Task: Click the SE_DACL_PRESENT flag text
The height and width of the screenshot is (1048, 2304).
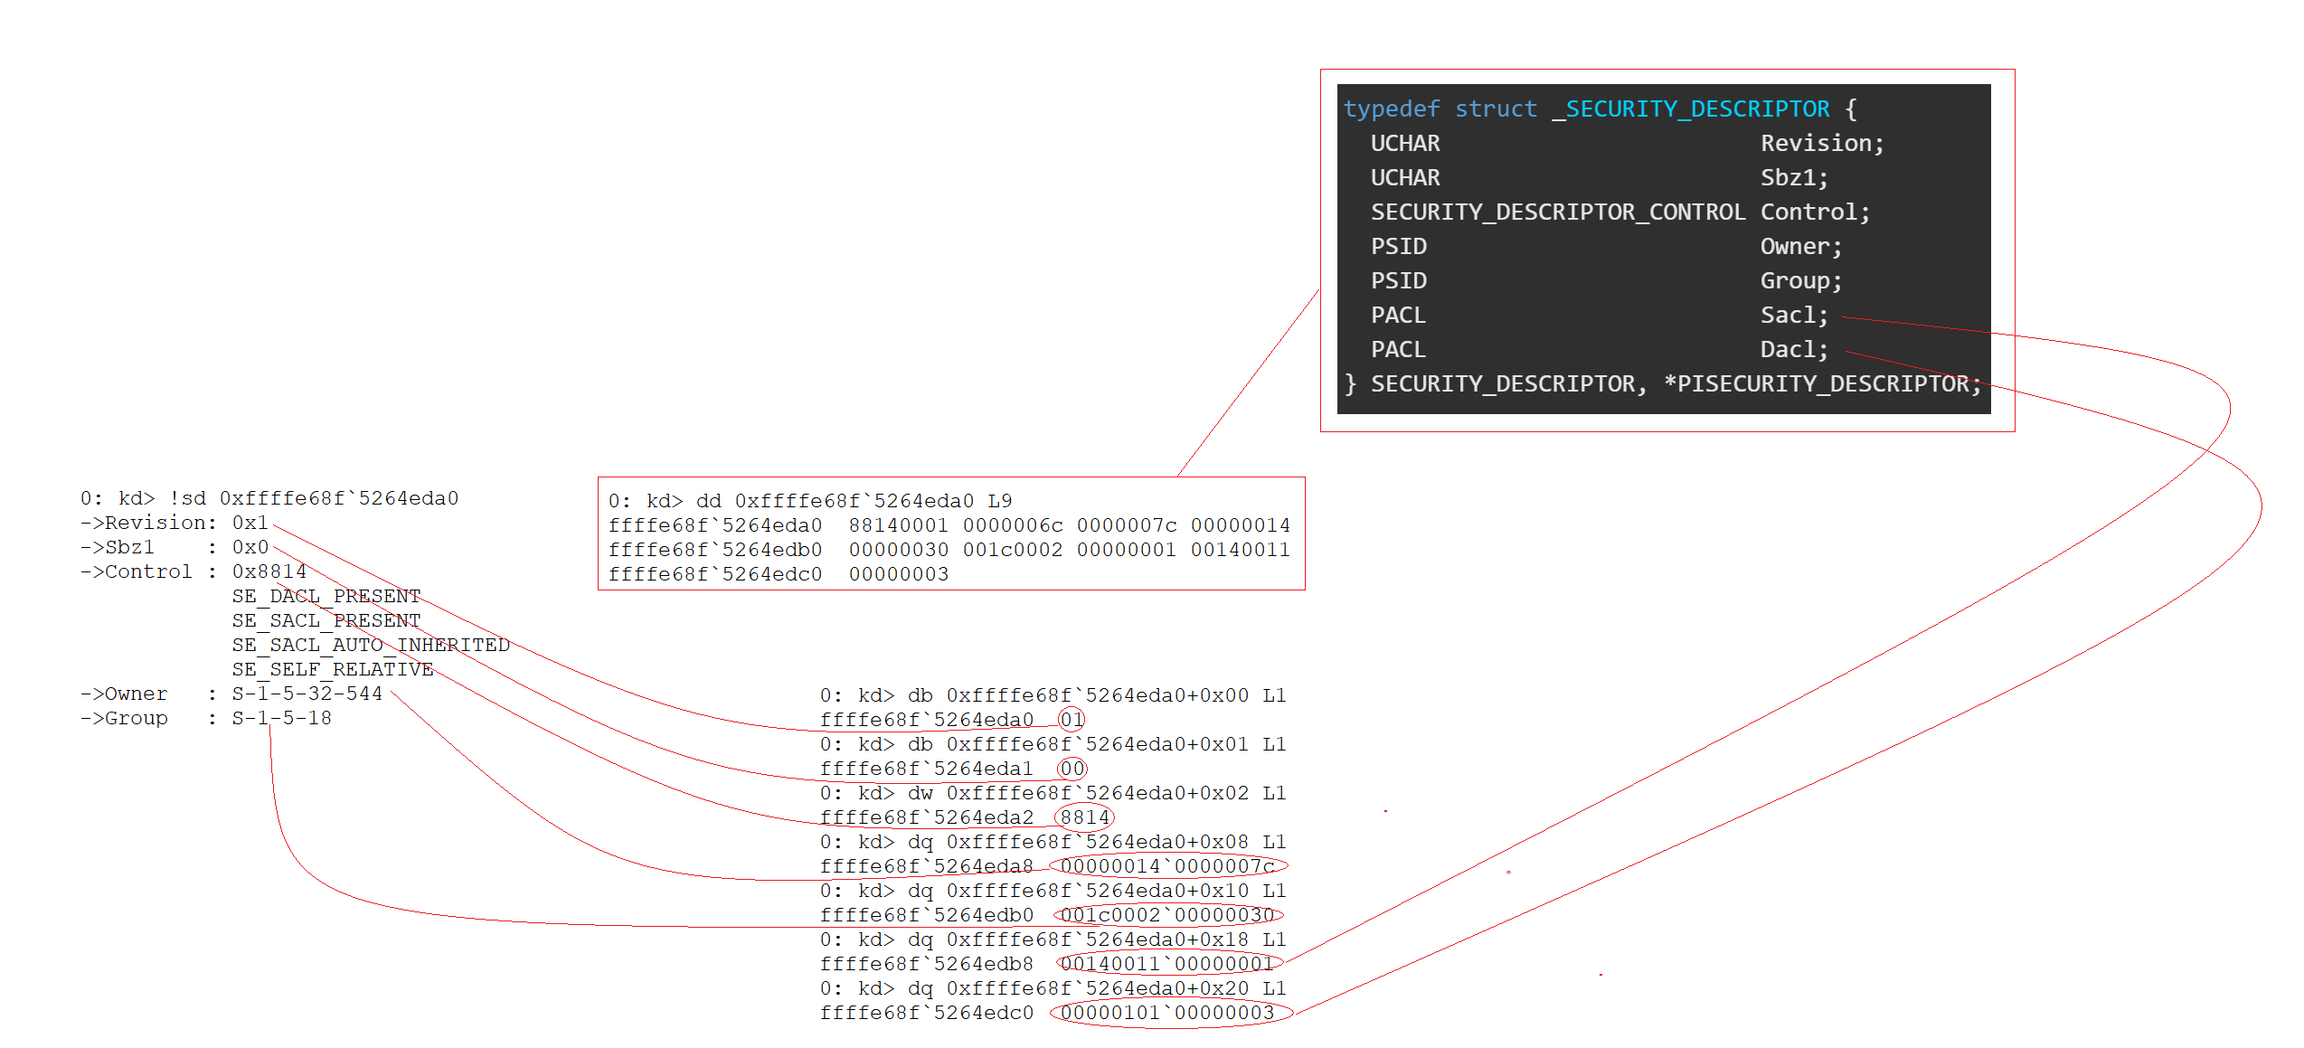Action: (x=326, y=596)
